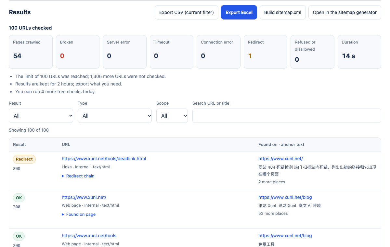Click the 'Results are kept for 2 hours' note
Screen dimensions: 390x247
pyautogui.click(x=69, y=84)
